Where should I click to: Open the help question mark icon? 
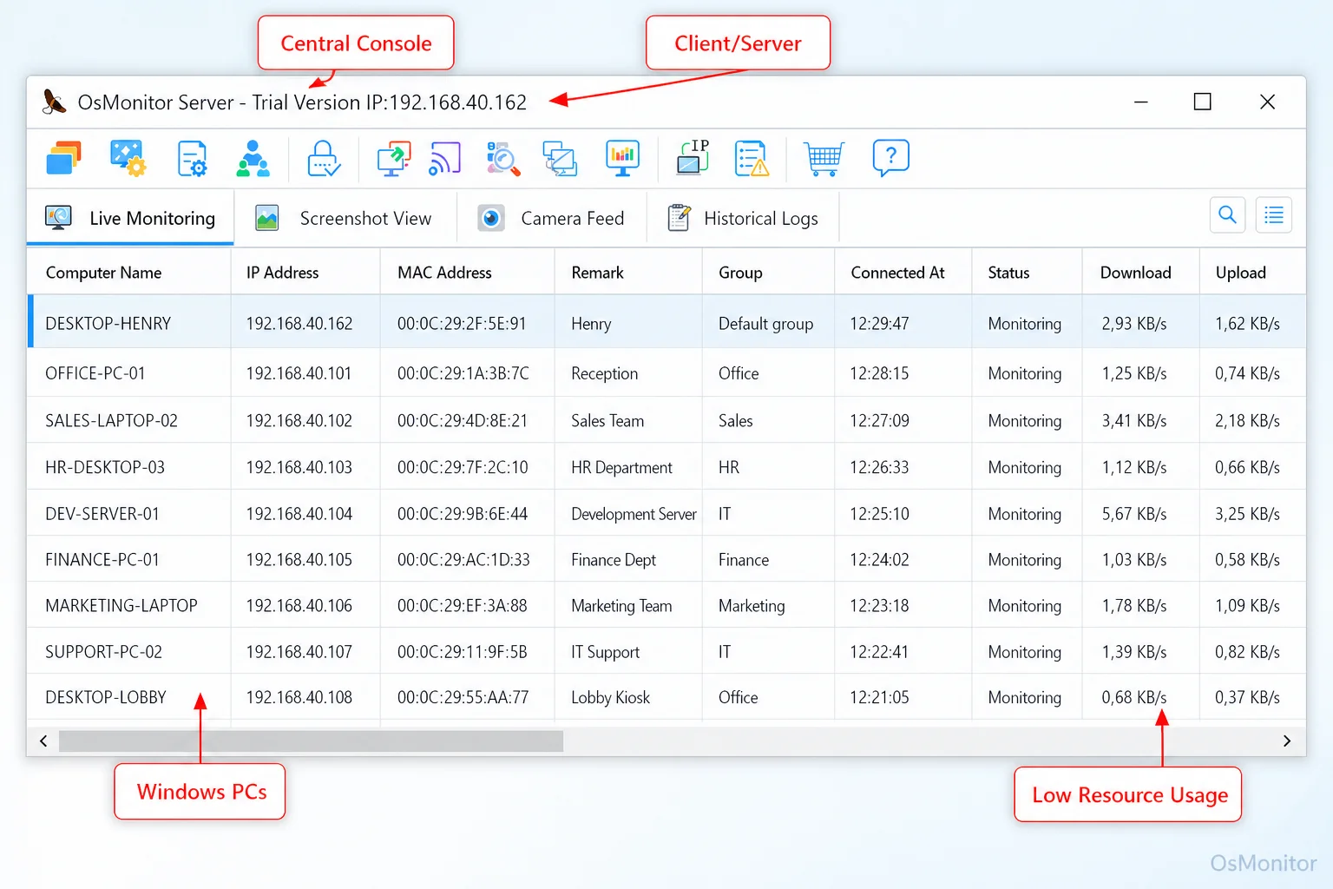(x=890, y=158)
